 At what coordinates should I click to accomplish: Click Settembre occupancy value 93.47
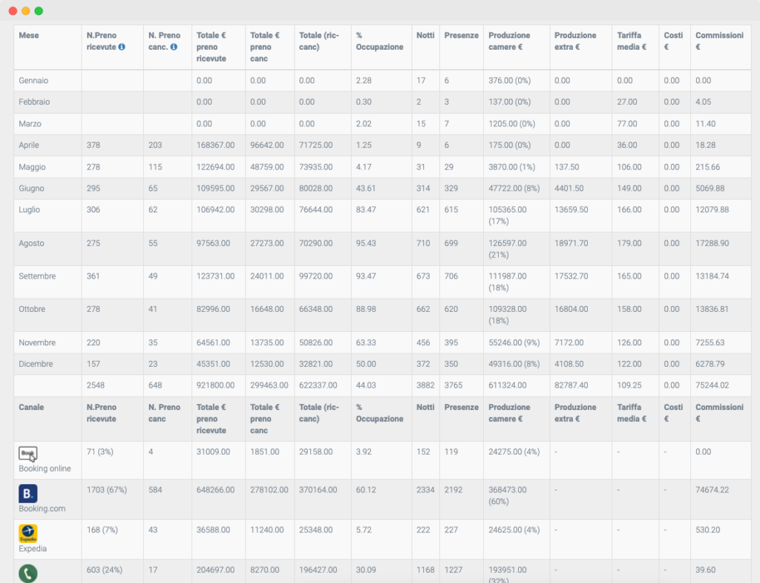366,276
